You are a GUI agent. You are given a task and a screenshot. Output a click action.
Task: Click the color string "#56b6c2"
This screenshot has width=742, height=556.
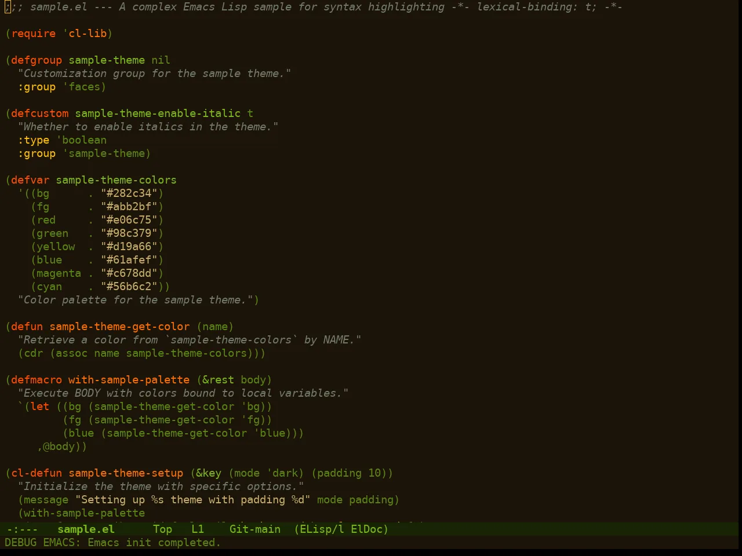coord(129,287)
